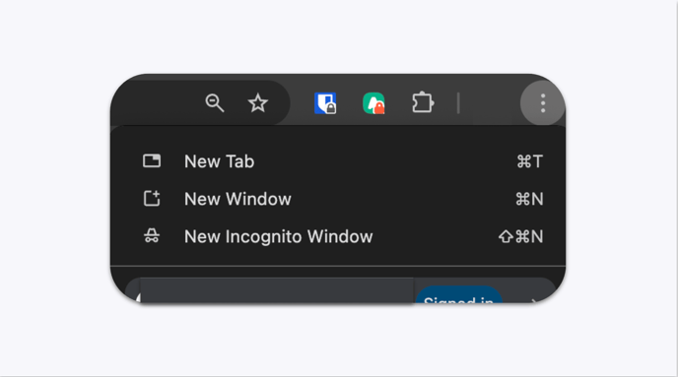Click the tab icon beside New Tab
Image resolution: width=678 pixels, height=377 pixels.
[x=152, y=161]
